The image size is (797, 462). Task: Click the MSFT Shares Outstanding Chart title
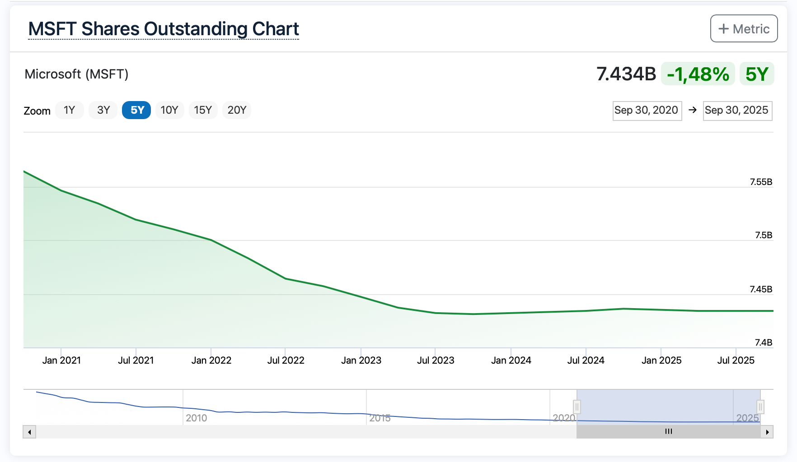164,29
